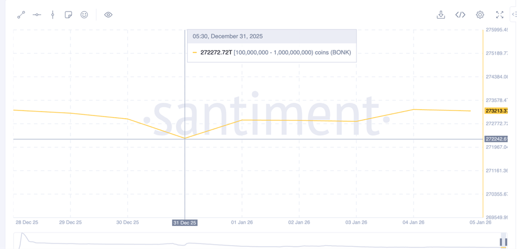Select the vertical line drawing tool
This screenshot has width=517, height=249.
[x=53, y=15]
